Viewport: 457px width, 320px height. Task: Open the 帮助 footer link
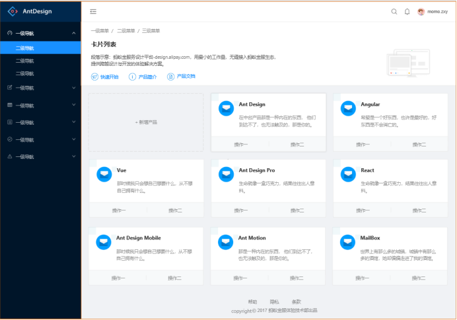tap(252, 302)
